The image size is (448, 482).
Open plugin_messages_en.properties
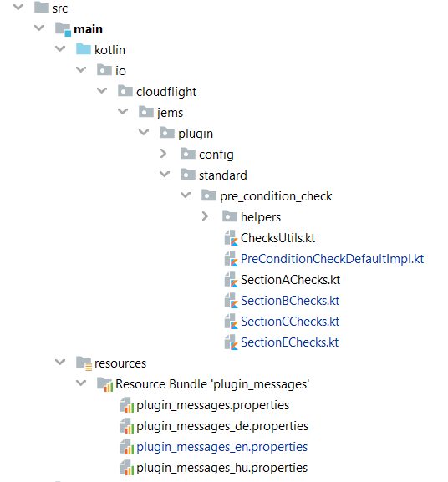click(221, 447)
